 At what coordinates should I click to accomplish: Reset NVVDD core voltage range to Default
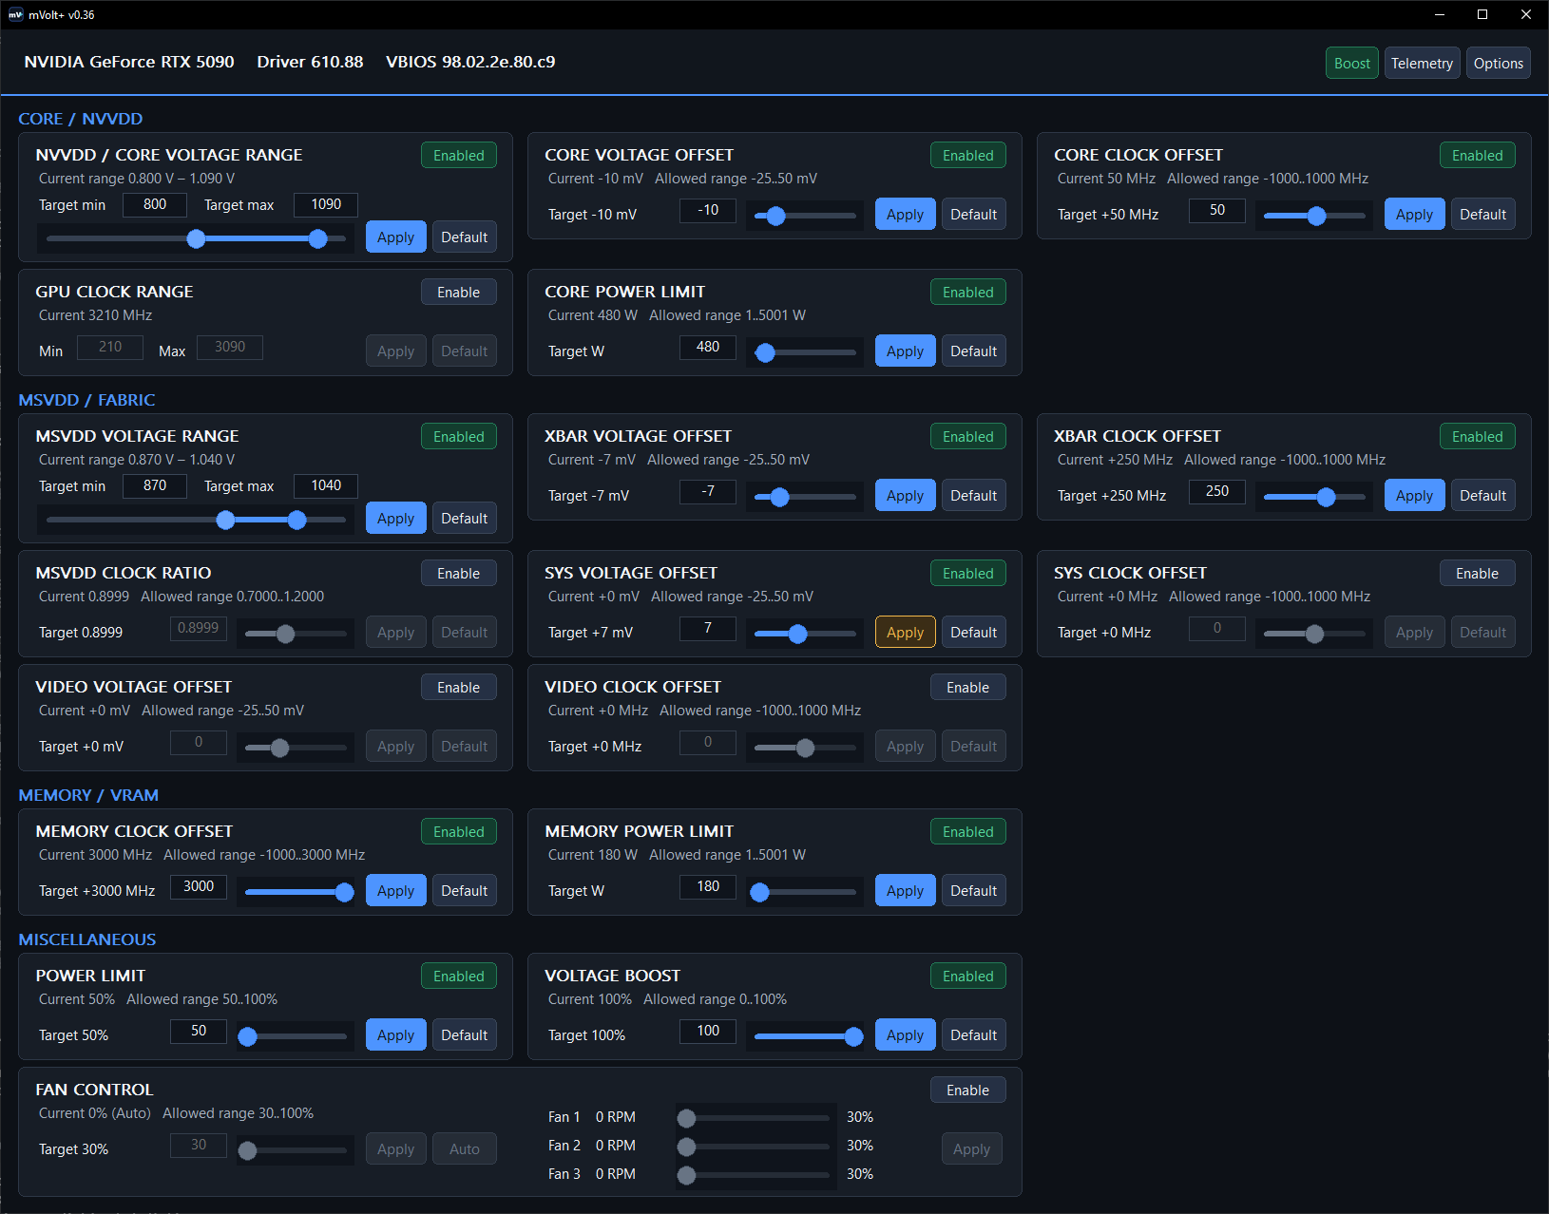[x=464, y=237]
